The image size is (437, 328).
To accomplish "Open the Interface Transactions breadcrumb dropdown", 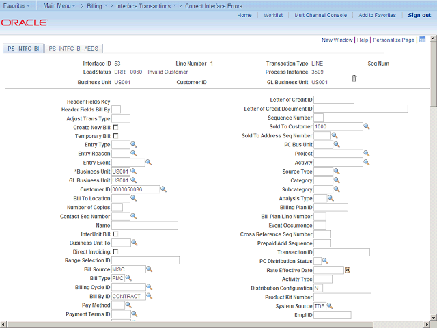I will point(146,6).
